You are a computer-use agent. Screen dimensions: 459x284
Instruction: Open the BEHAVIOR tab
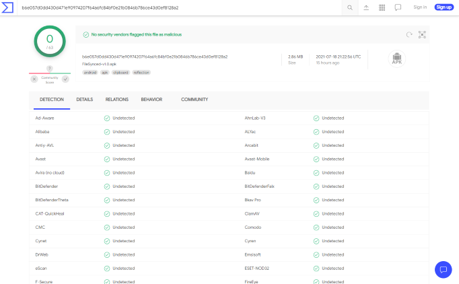(x=151, y=100)
